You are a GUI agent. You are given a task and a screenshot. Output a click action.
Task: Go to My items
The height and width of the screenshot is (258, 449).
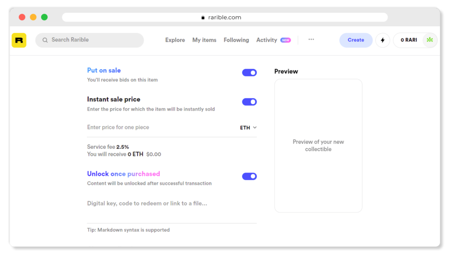(x=204, y=40)
